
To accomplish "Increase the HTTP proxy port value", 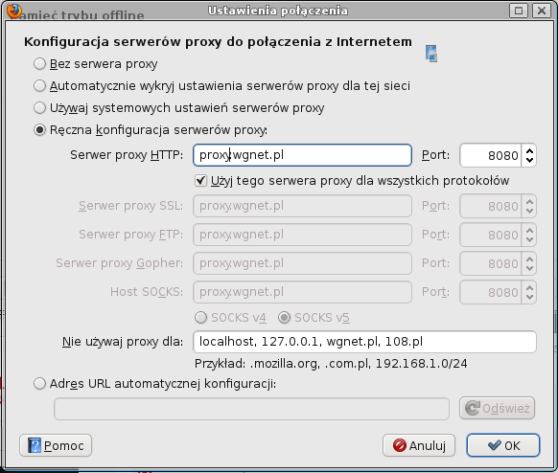I will (x=529, y=150).
